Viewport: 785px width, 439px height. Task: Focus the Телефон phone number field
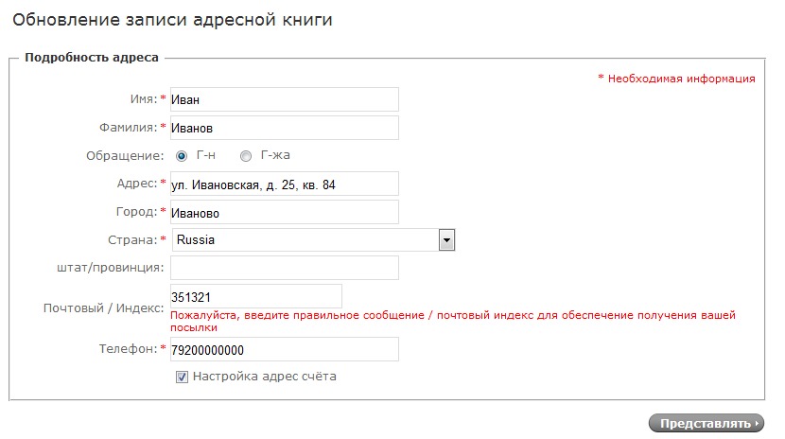click(284, 350)
